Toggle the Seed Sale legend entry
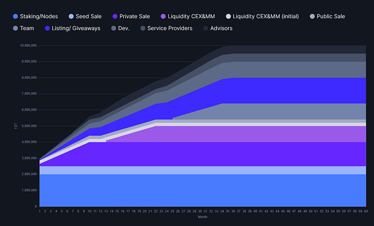Viewport: 374px width, 226px height. (x=85, y=17)
